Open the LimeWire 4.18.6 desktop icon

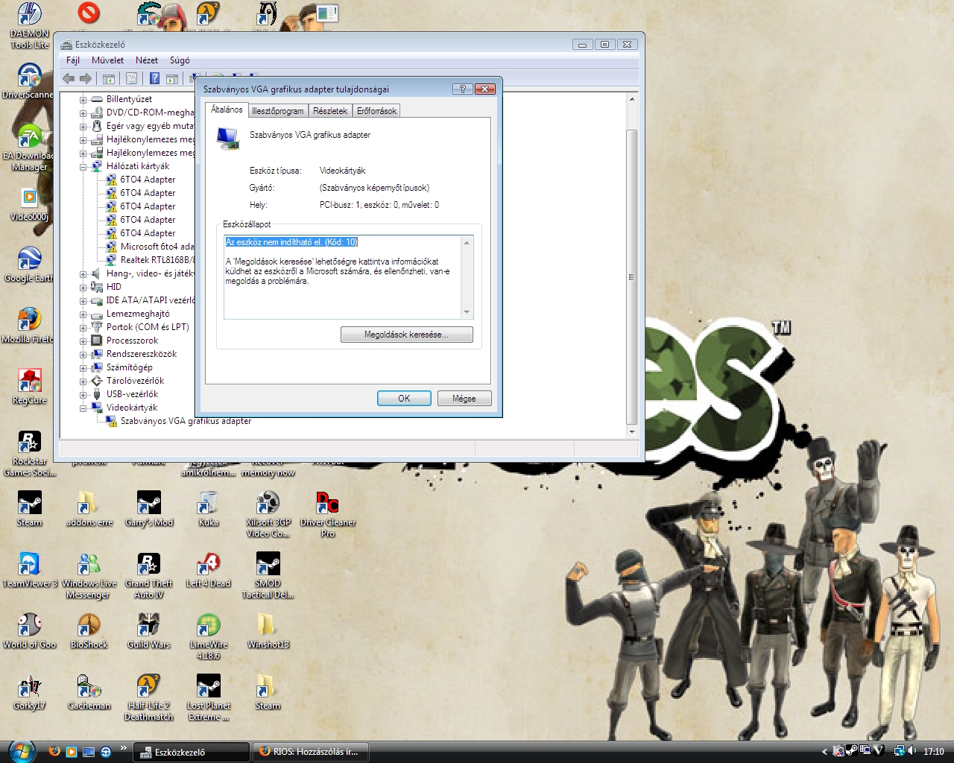click(x=209, y=636)
